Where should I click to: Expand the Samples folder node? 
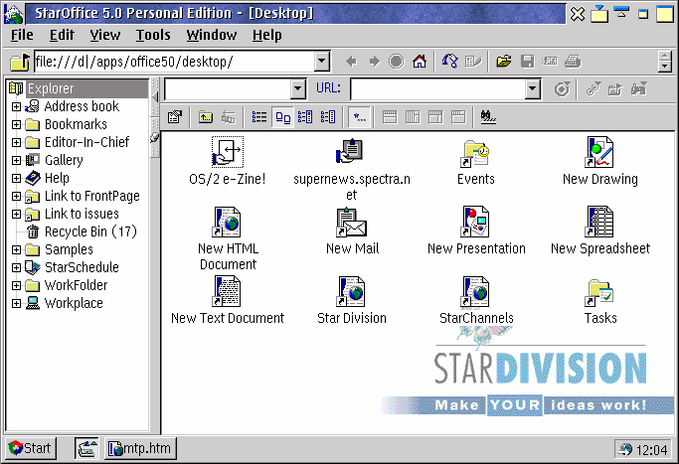point(16,249)
